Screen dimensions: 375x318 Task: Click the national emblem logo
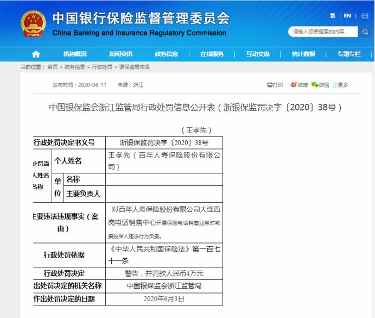click(x=33, y=24)
